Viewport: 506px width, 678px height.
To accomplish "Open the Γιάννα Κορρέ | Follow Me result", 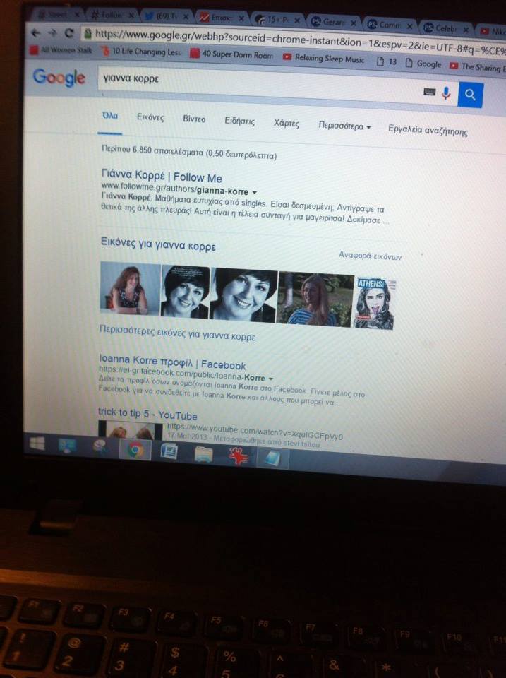I will 162,176.
